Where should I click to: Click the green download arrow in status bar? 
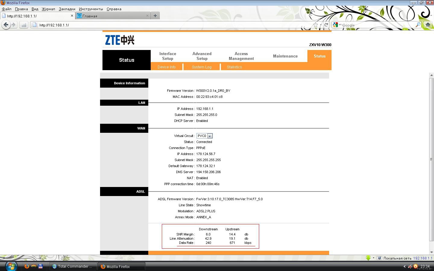(x=368, y=258)
